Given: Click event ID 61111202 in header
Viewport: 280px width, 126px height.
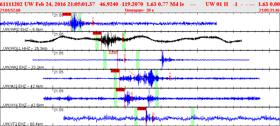Looking at the screenshot, I should (x=12, y=4).
